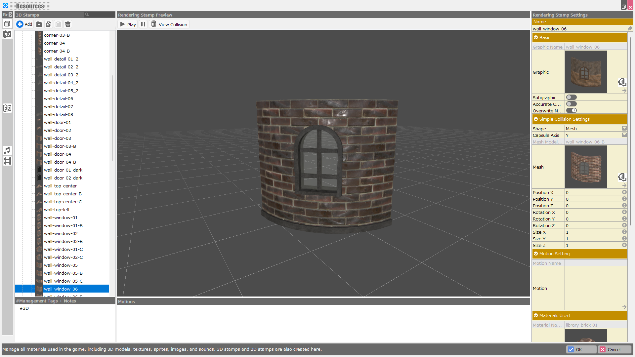Open the 2D resources sidebar icon
Image resolution: width=635 pixels, height=357 pixels.
click(7, 108)
